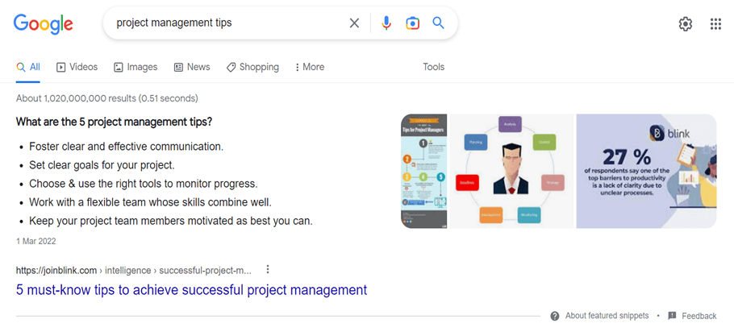Viewport: 734px width, 336px height.
Task: Open Google Lens camera search
Action: pyautogui.click(x=412, y=23)
